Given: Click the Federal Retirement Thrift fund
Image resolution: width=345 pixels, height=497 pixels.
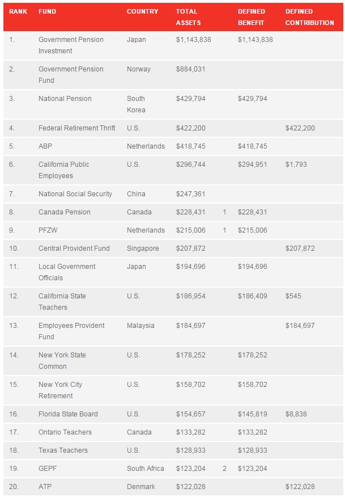Looking at the screenshot, I should coord(76,128).
